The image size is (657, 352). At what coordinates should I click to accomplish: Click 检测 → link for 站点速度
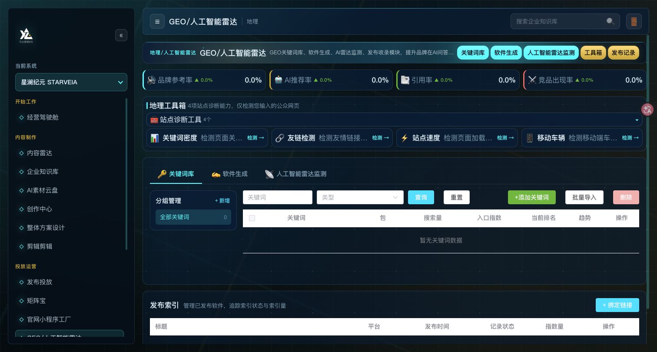(x=505, y=138)
